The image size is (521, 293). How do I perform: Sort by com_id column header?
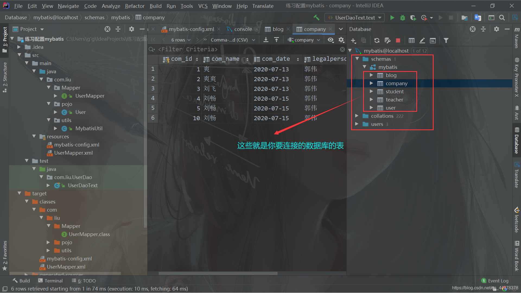pos(180,59)
